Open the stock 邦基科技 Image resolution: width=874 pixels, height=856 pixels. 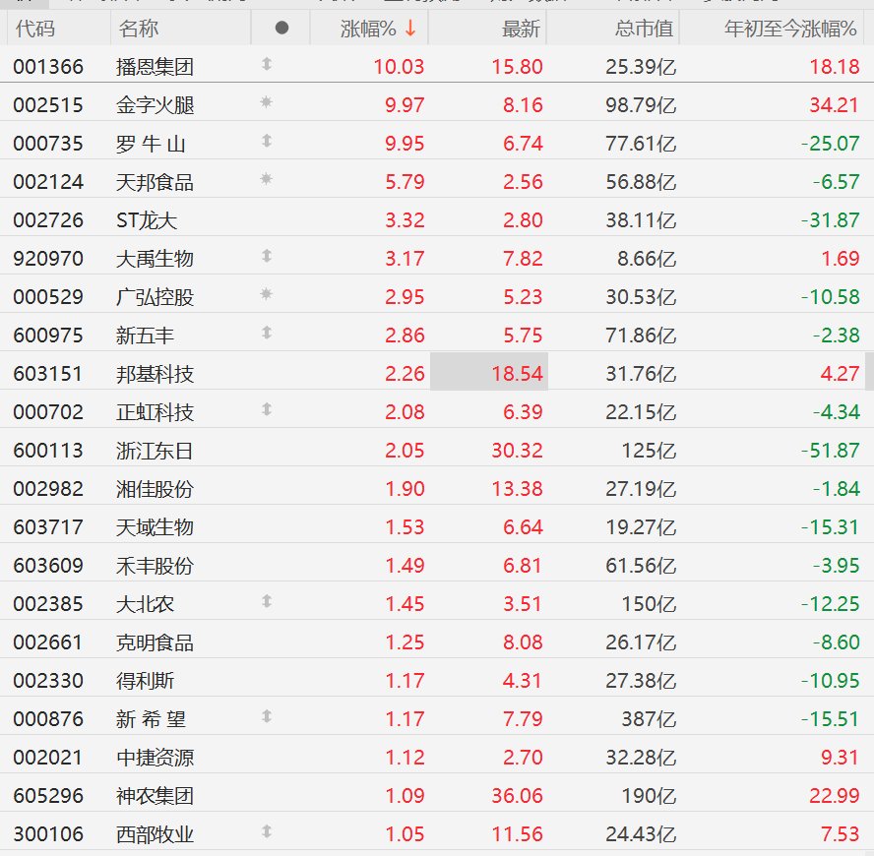click(155, 374)
